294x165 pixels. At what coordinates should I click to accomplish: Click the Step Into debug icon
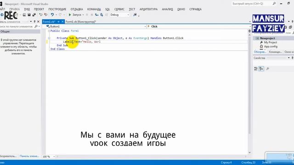(97, 15)
